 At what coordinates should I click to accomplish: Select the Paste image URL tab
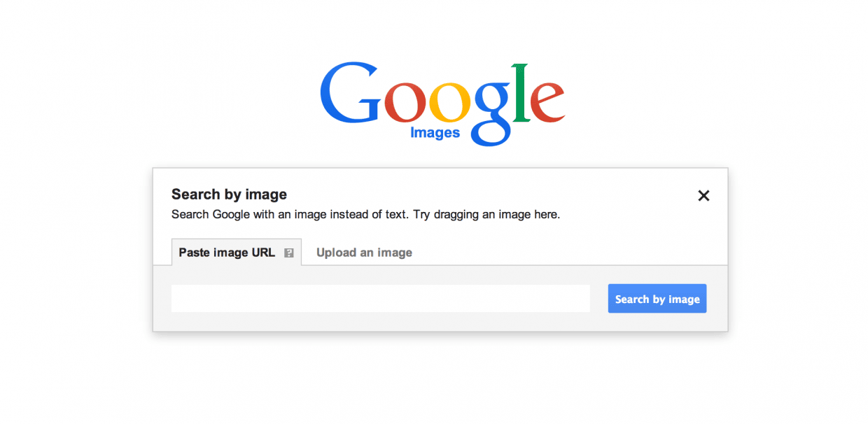237,253
